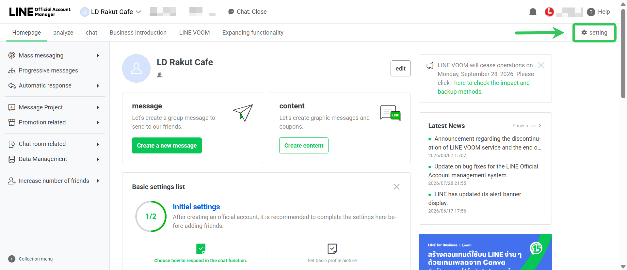Open the setting gear icon

click(584, 32)
